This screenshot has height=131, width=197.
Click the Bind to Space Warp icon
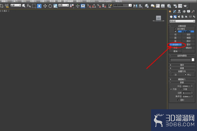coord(7,6)
